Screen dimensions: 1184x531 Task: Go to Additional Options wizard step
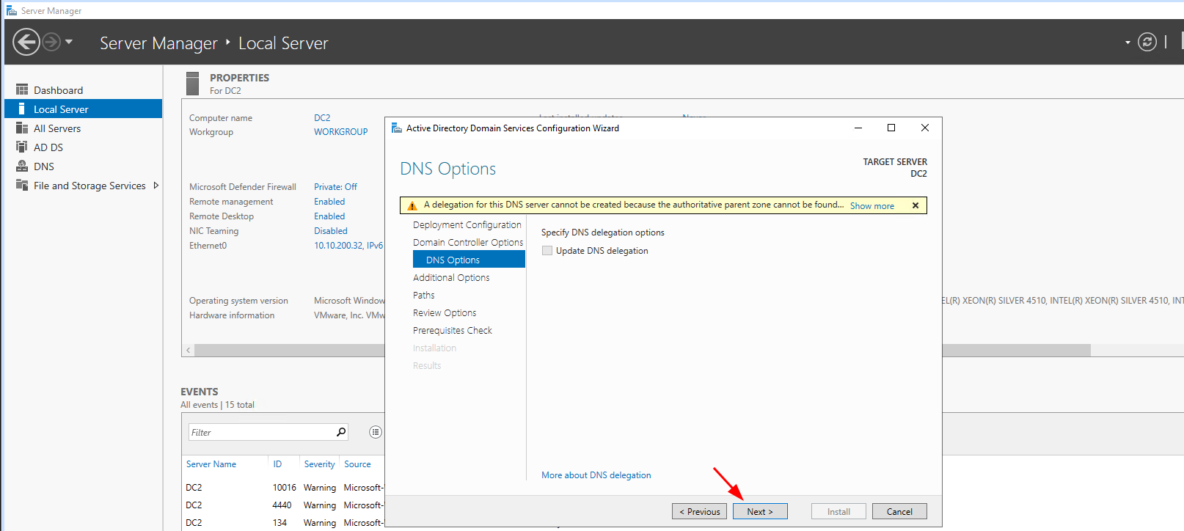click(451, 277)
